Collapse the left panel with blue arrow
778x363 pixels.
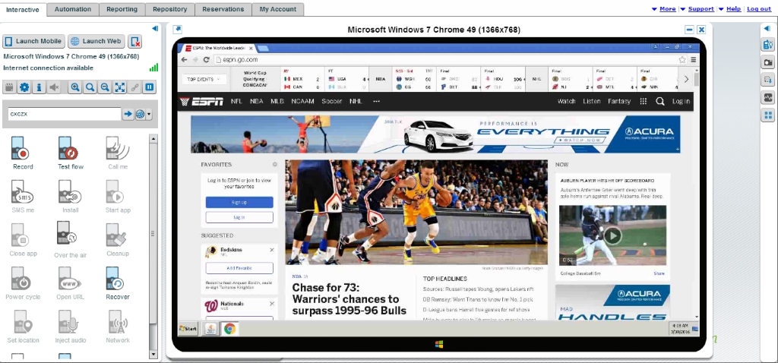[155, 28]
